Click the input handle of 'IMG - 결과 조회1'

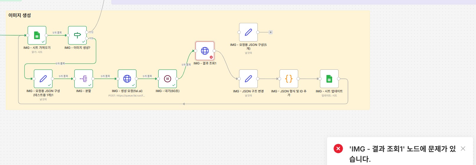[196, 51]
